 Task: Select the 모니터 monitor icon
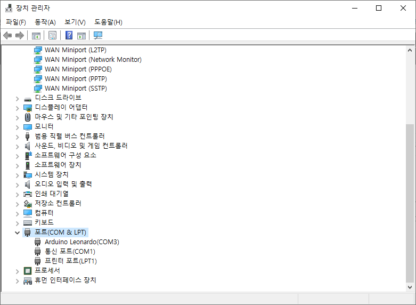pyautogui.click(x=28, y=127)
